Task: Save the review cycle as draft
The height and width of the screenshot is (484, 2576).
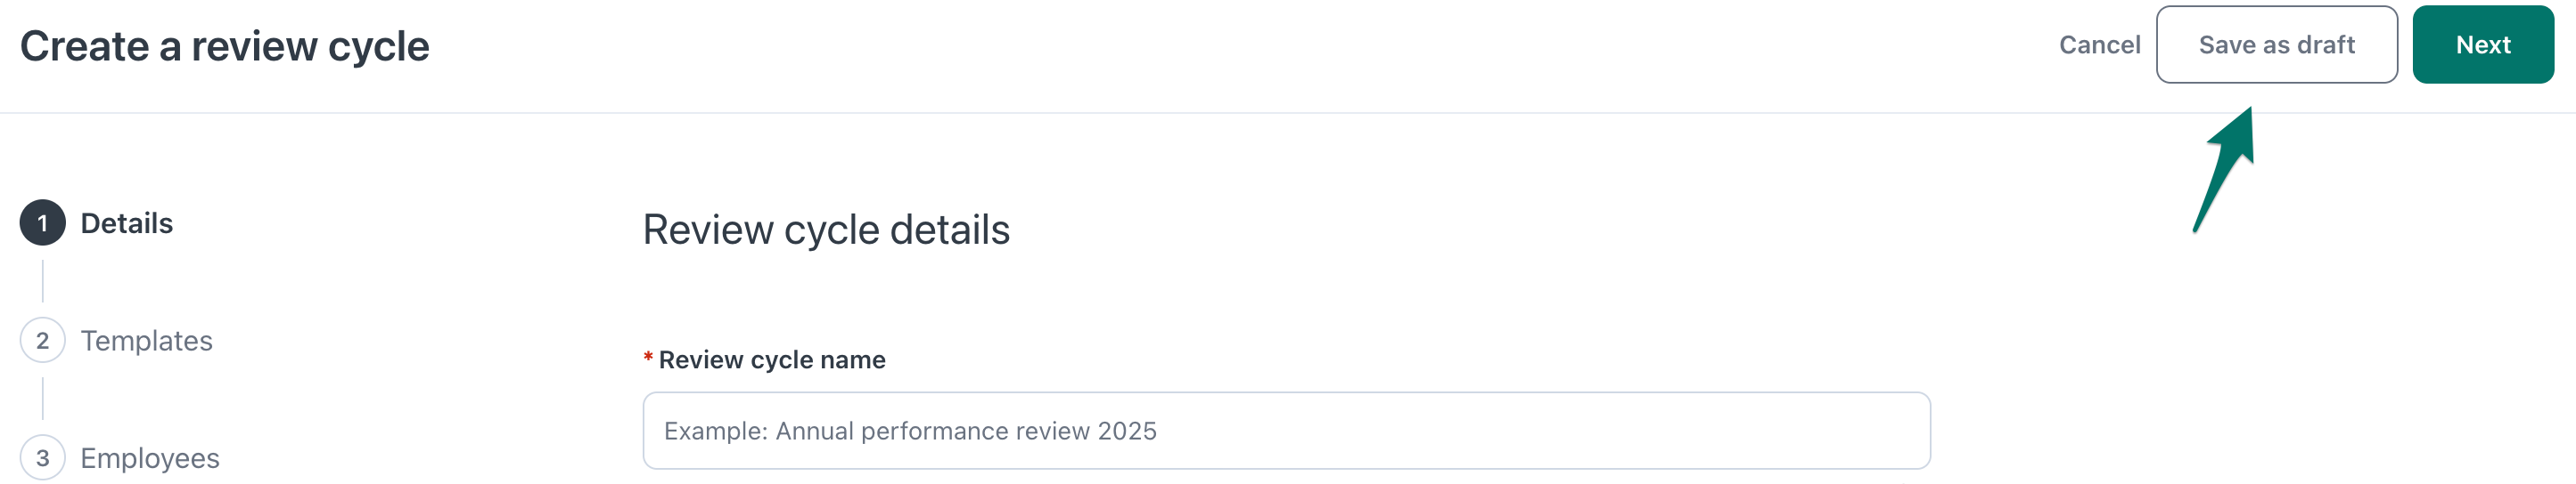Action: (x=2276, y=44)
